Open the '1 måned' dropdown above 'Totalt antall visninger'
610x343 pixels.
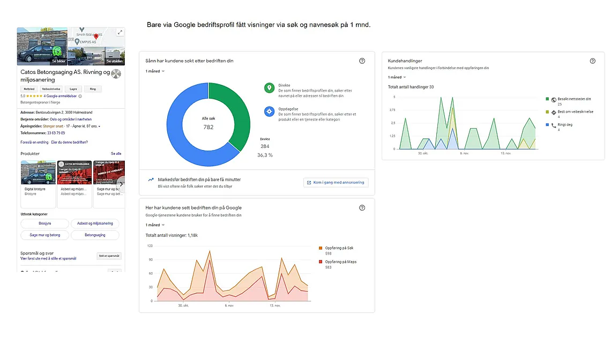tap(155, 225)
